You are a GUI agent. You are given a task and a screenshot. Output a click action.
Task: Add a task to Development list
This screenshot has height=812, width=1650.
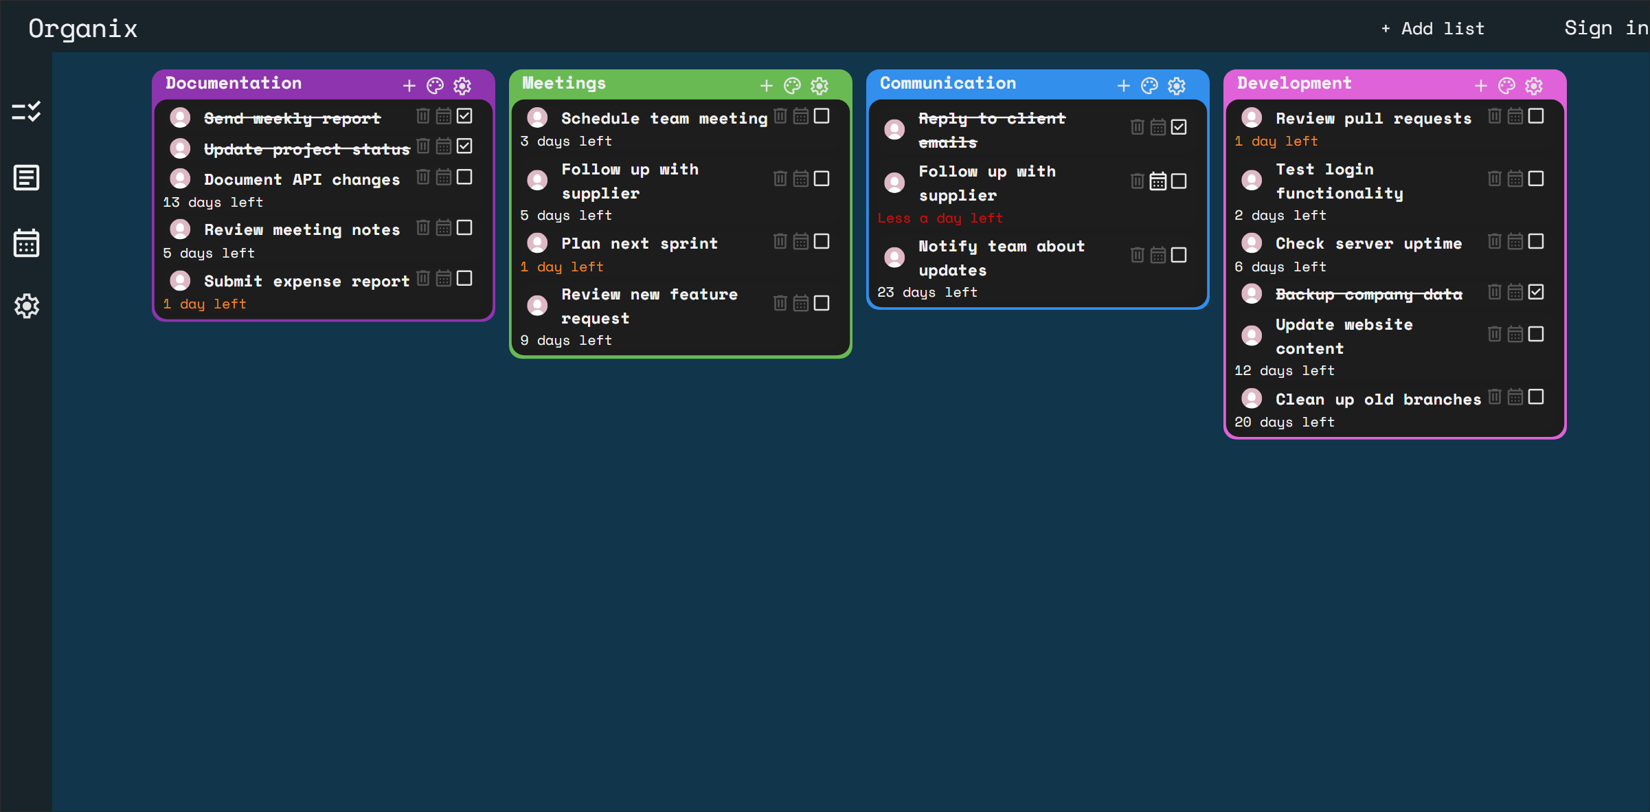coord(1481,86)
